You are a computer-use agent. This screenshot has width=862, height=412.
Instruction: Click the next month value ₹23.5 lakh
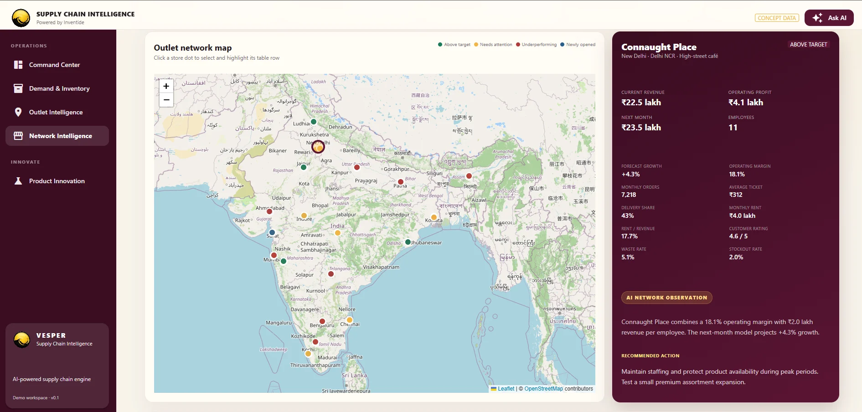click(x=641, y=128)
